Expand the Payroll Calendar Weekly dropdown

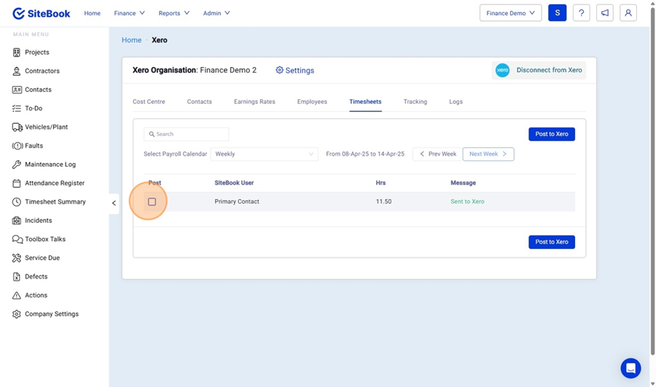coord(264,154)
